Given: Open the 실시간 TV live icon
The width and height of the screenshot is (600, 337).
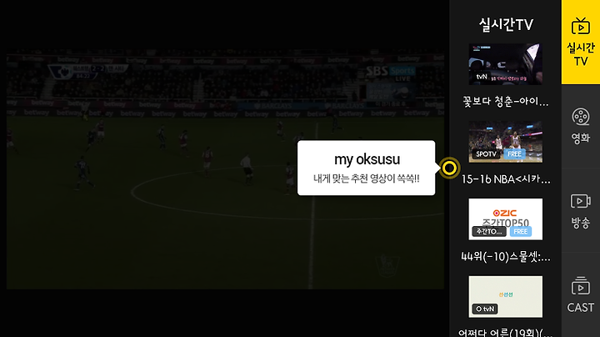Looking at the screenshot, I should pyautogui.click(x=581, y=27).
